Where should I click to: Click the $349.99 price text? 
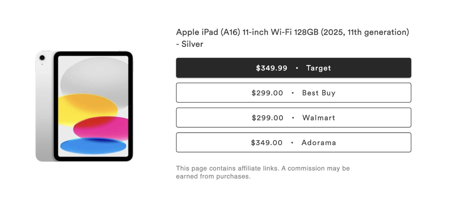tap(271, 68)
